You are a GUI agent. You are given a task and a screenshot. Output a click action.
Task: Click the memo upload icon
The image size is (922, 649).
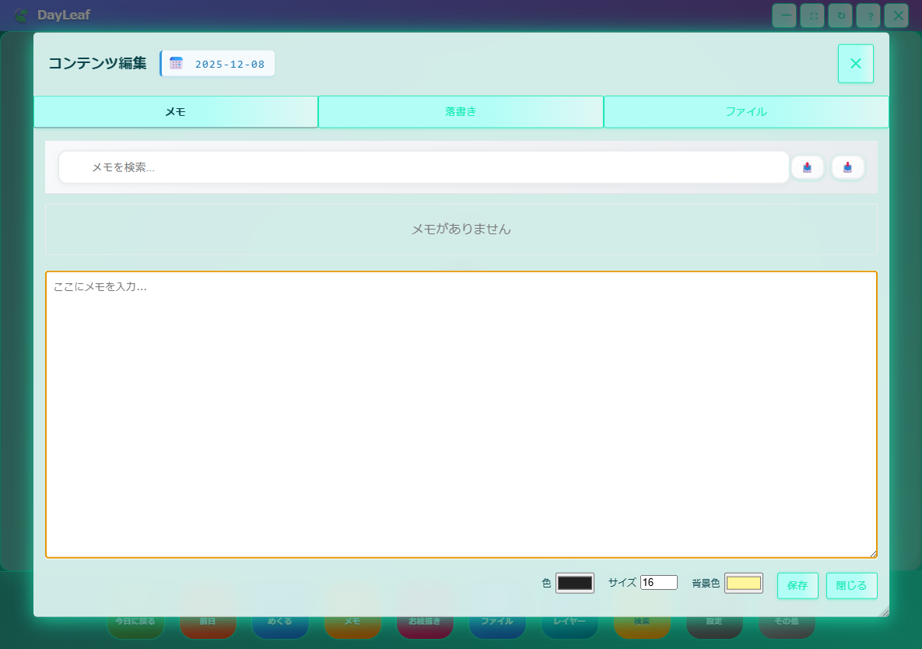click(x=808, y=167)
